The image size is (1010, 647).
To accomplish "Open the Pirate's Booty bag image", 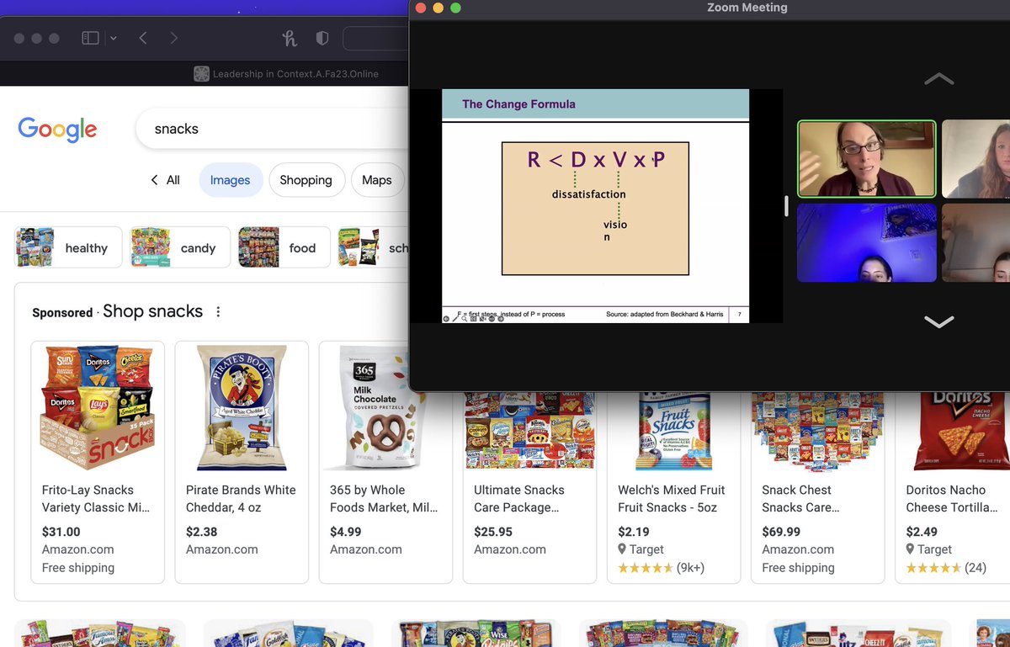I will tap(242, 407).
